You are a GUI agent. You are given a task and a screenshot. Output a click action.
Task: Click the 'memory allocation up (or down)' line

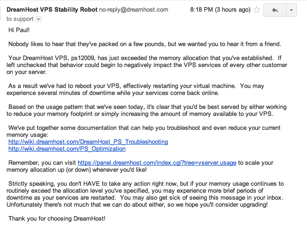77,169
